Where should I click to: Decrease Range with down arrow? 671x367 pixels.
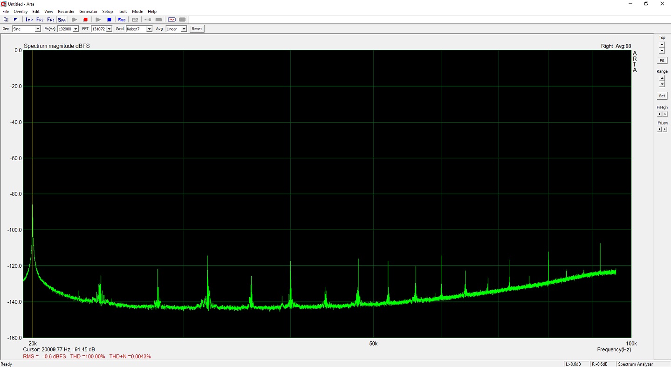662,84
